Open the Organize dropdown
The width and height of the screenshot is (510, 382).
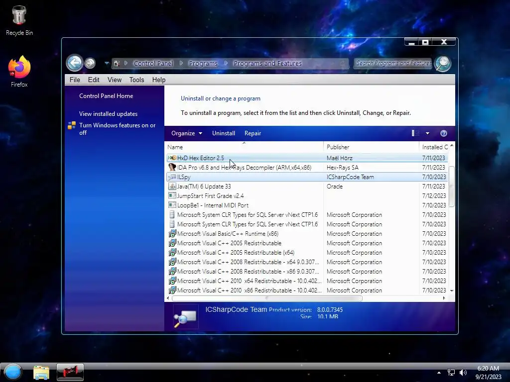coord(187,133)
